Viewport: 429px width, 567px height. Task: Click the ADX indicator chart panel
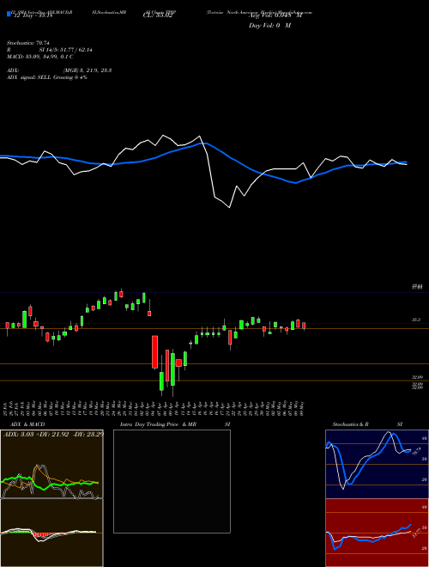click(x=51, y=464)
